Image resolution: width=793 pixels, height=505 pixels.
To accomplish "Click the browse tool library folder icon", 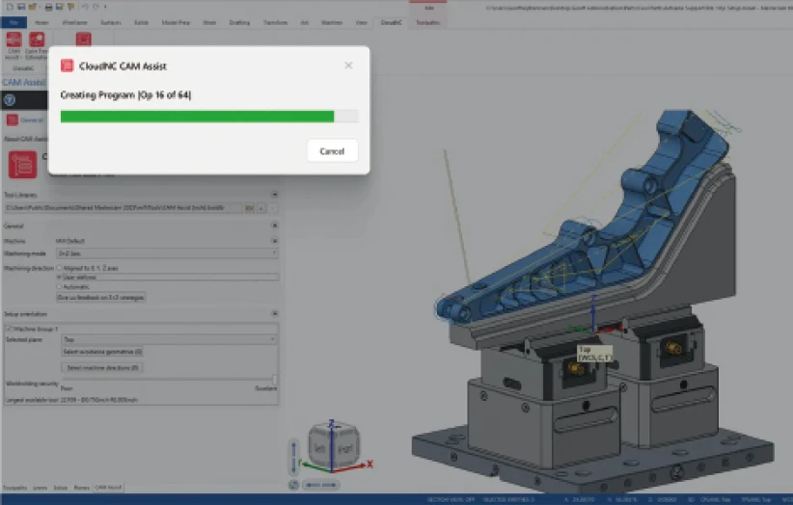I will pyautogui.click(x=249, y=207).
